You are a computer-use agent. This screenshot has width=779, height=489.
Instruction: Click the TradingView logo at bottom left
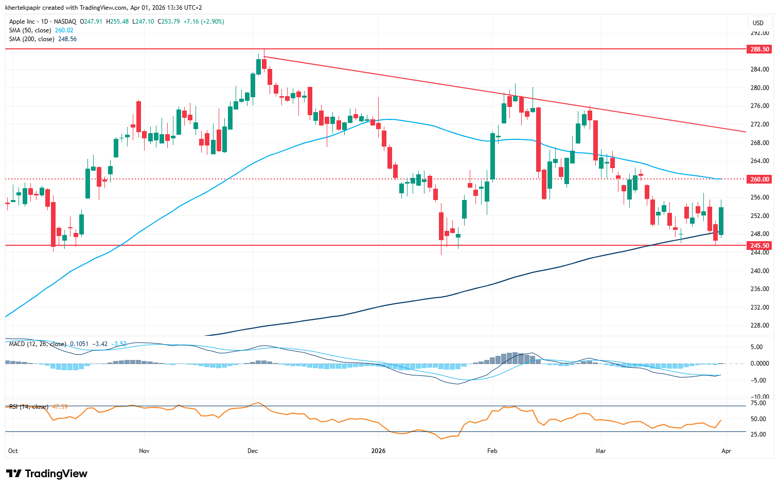tap(46, 474)
